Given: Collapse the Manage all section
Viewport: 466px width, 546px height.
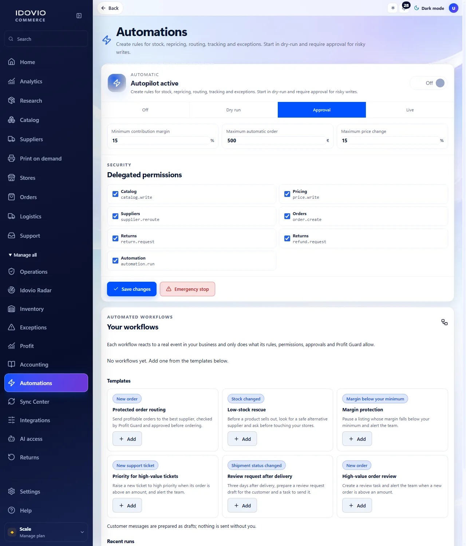Looking at the screenshot, I should pyautogui.click(x=23, y=255).
